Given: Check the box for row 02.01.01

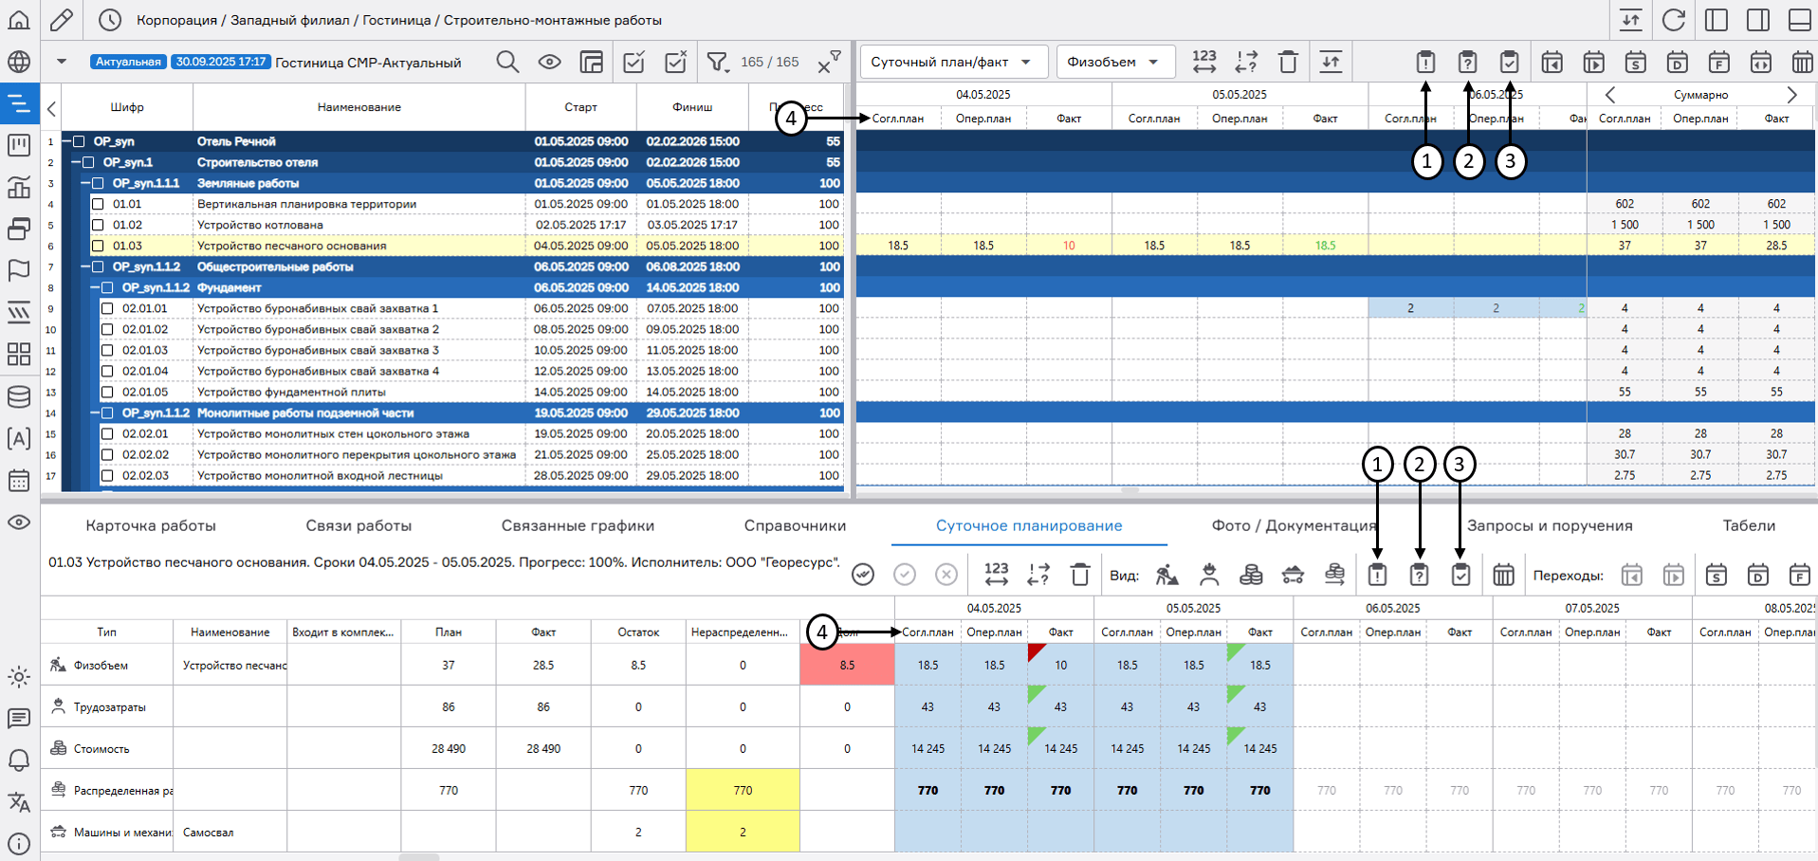Looking at the screenshot, I should 107,308.
